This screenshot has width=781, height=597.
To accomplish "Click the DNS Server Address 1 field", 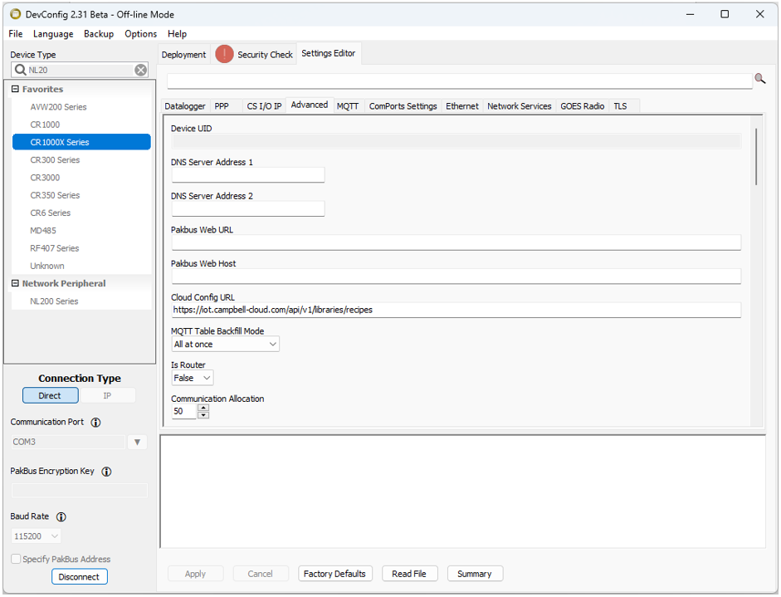I will [x=247, y=175].
